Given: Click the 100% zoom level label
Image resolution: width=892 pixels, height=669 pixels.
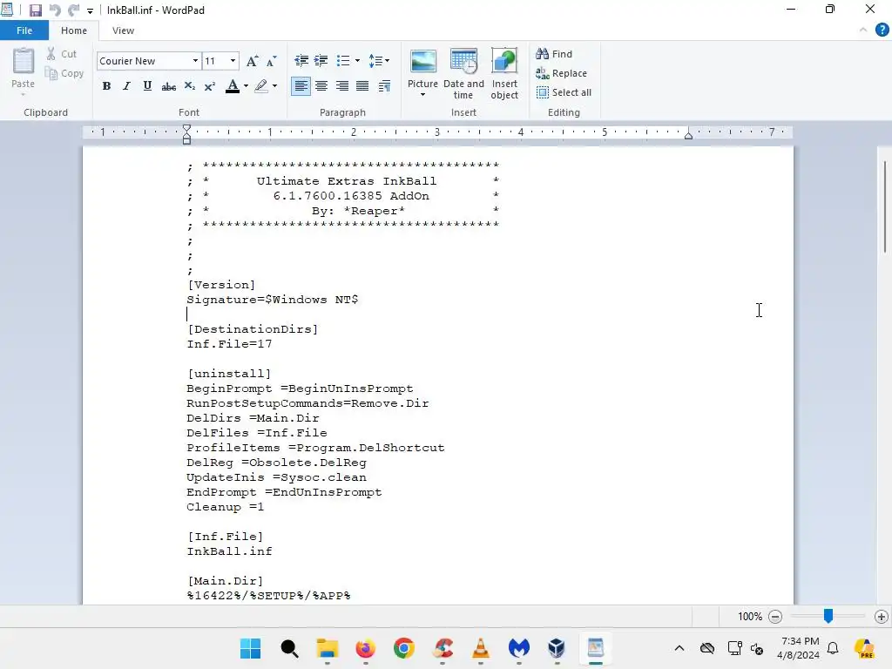Looking at the screenshot, I should tap(750, 617).
